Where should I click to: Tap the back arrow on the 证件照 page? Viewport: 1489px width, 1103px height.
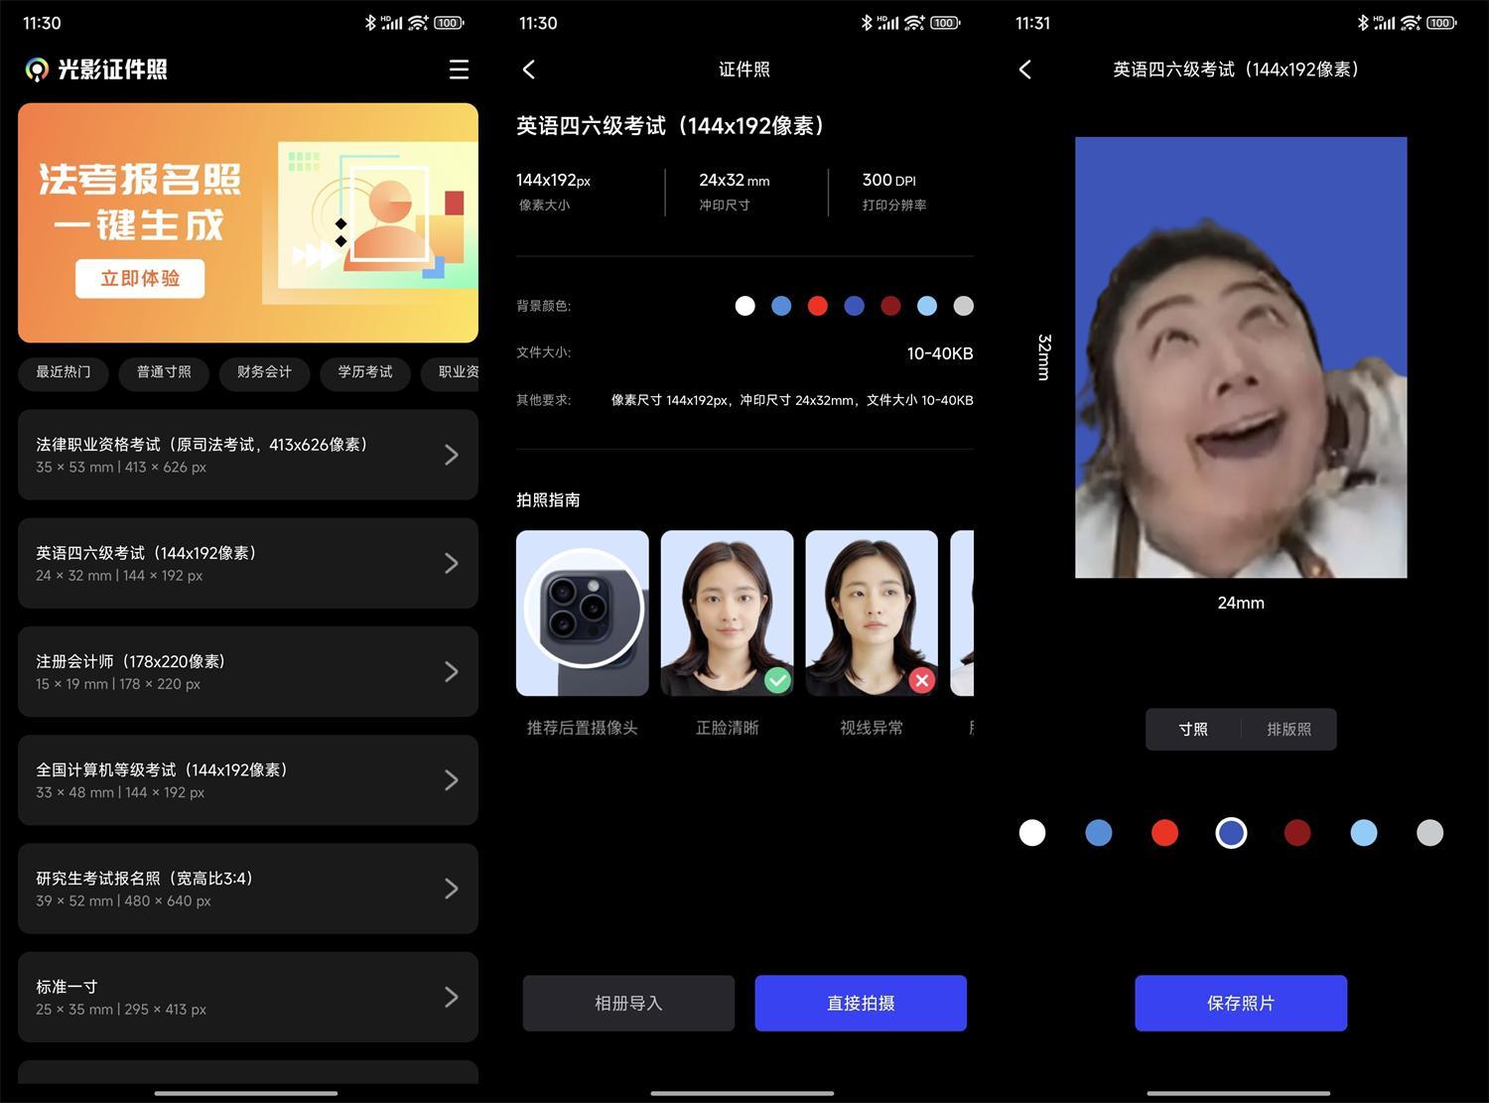pyautogui.click(x=529, y=69)
